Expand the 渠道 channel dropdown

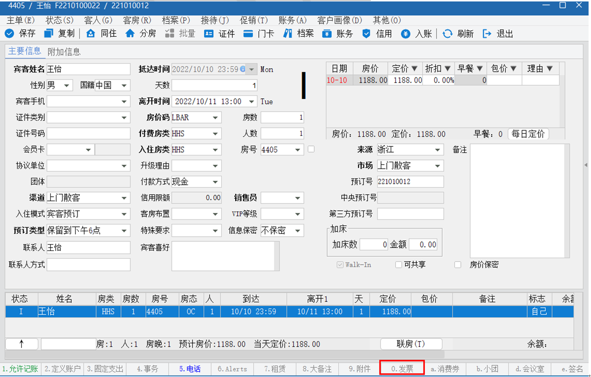click(x=124, y=198)
